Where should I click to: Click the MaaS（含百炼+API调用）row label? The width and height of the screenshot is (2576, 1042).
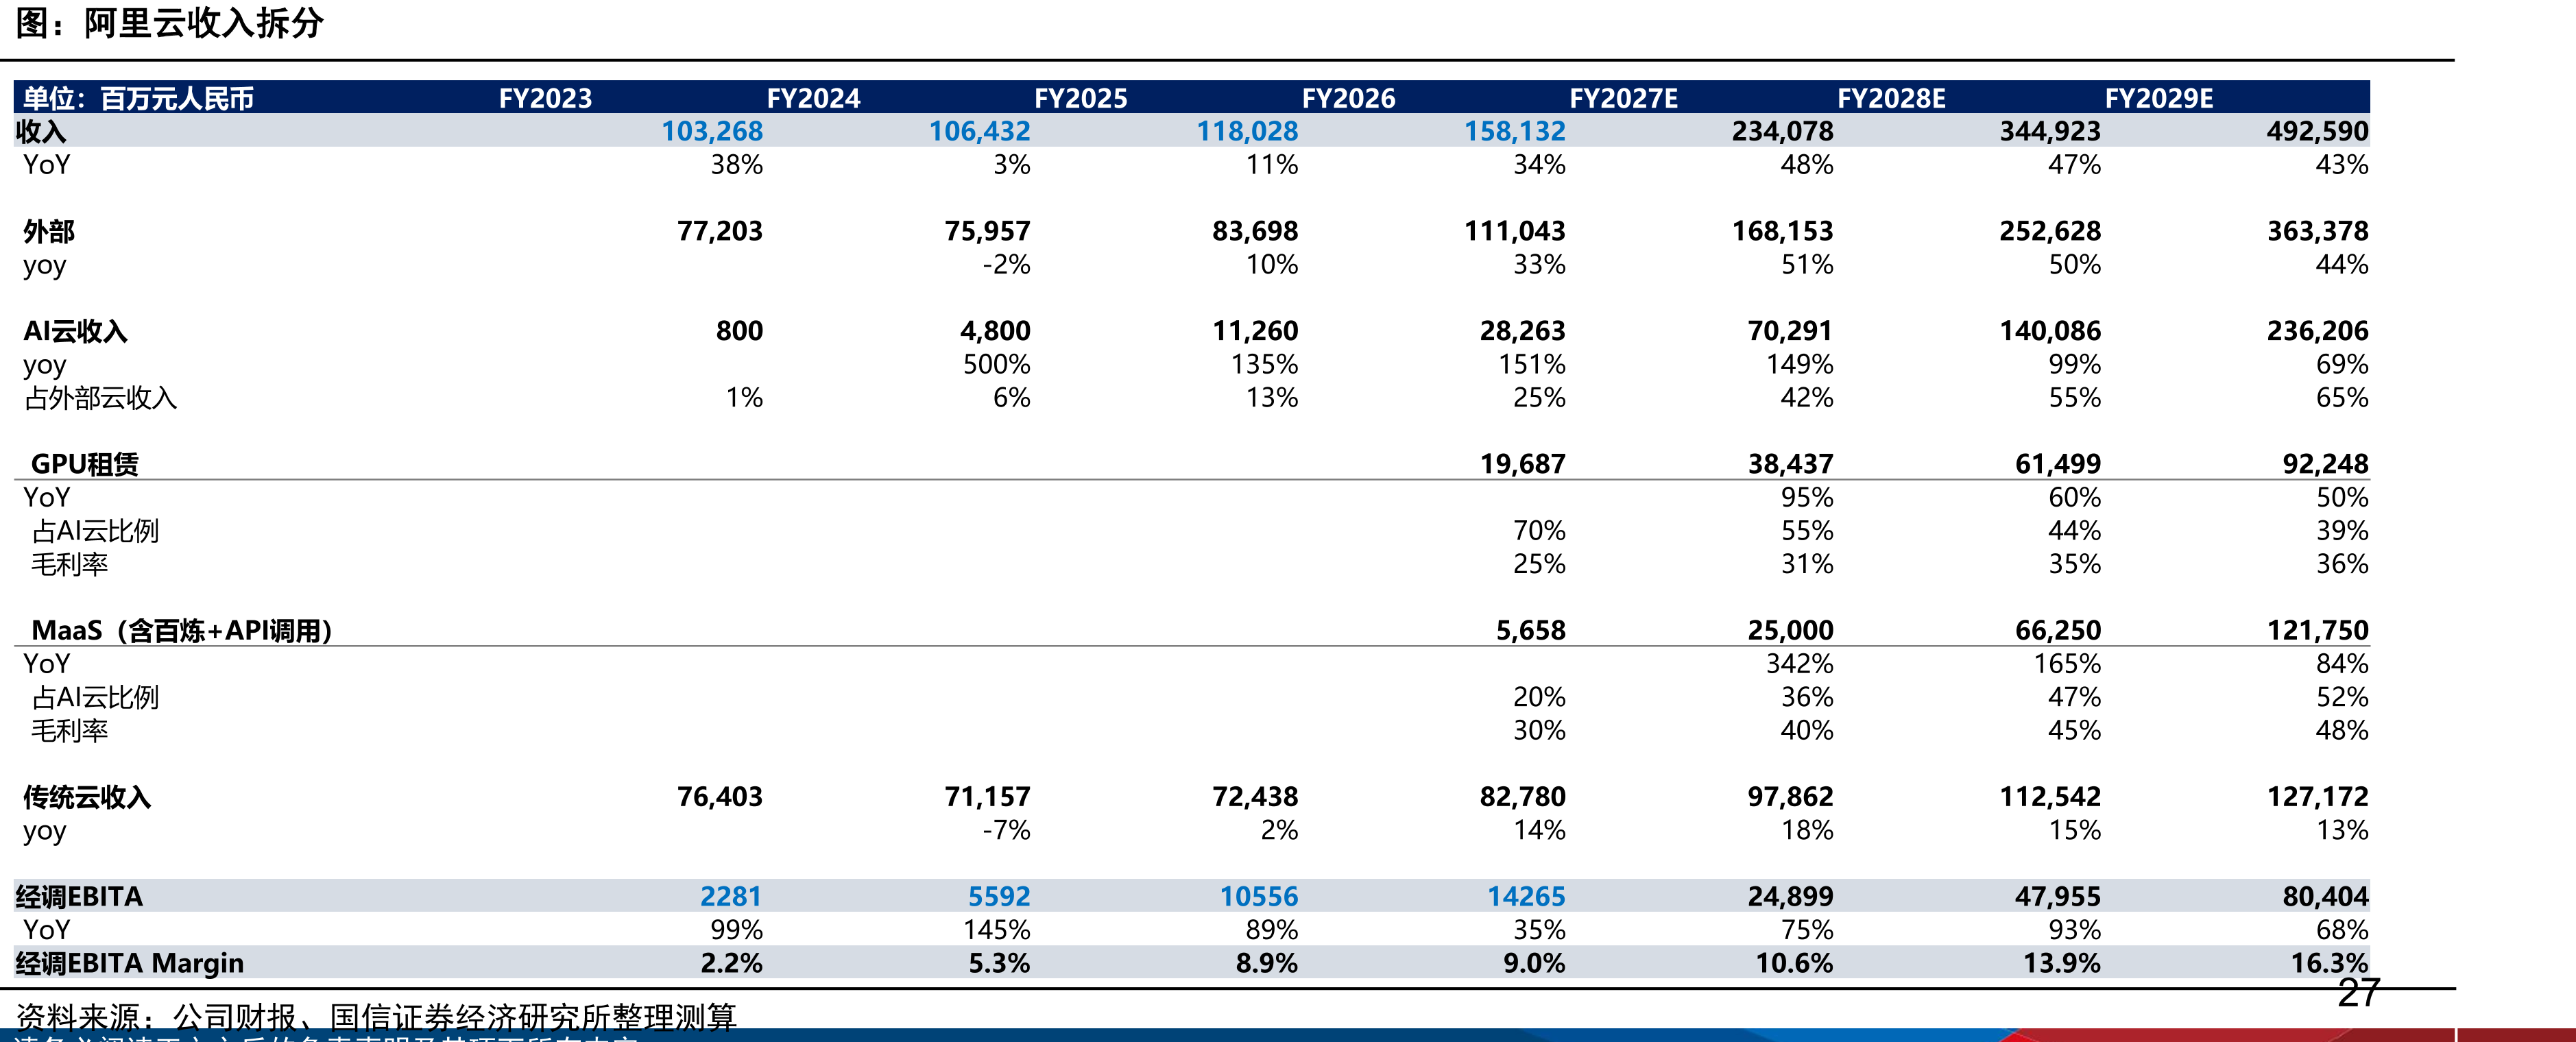(182, 630)
